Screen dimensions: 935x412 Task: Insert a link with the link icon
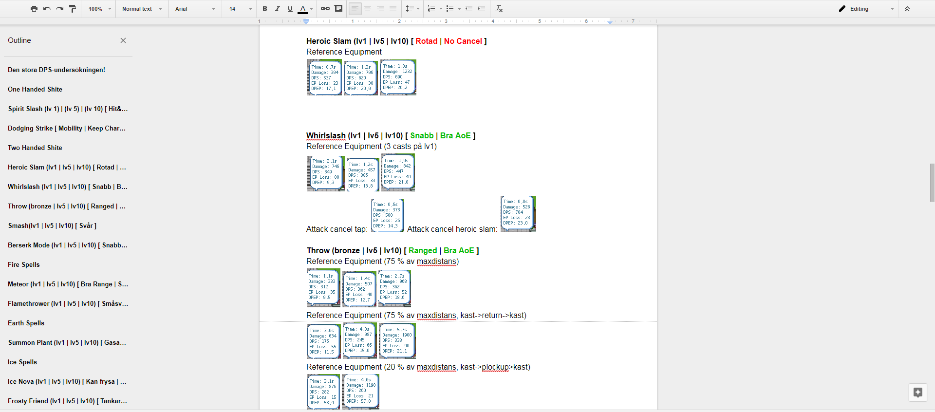point(325,9)
